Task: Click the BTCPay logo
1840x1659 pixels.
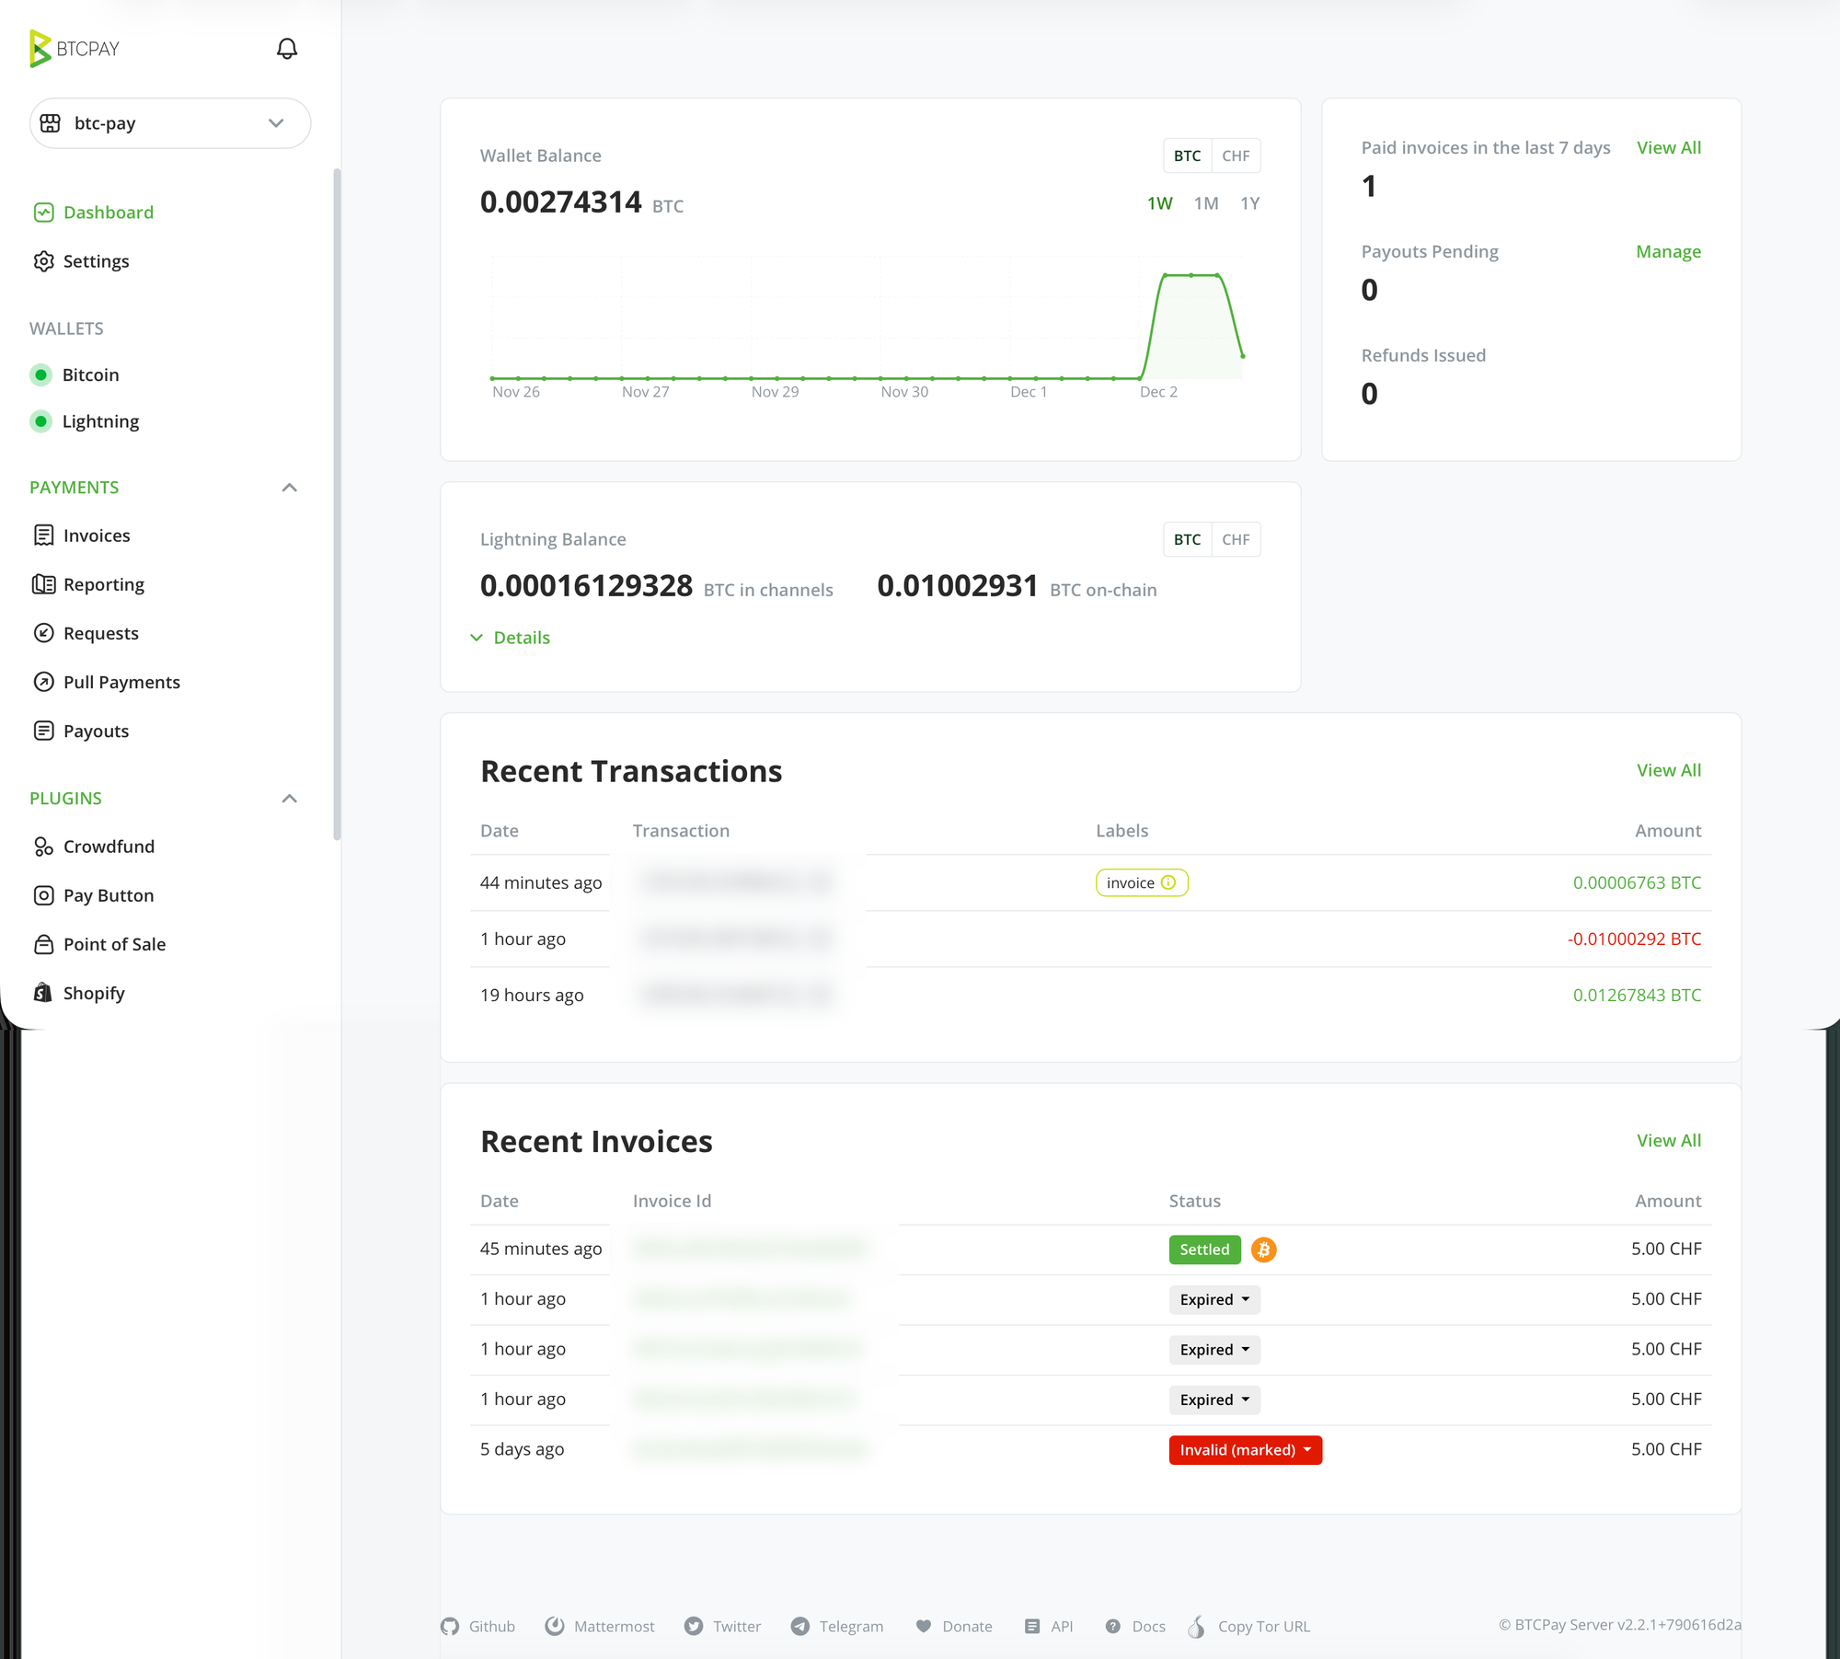Action: 75,49
